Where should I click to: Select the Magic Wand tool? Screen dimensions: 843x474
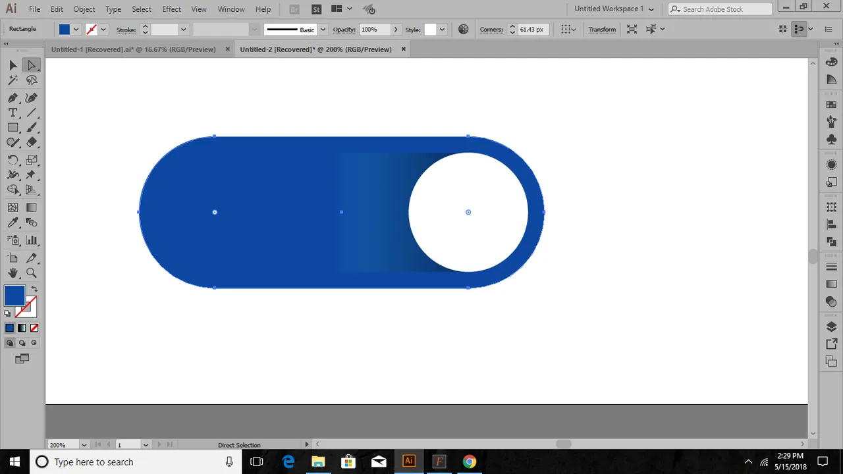coord(13,80)
